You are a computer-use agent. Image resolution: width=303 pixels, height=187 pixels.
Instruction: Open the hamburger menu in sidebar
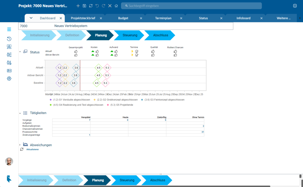(9, 29)
